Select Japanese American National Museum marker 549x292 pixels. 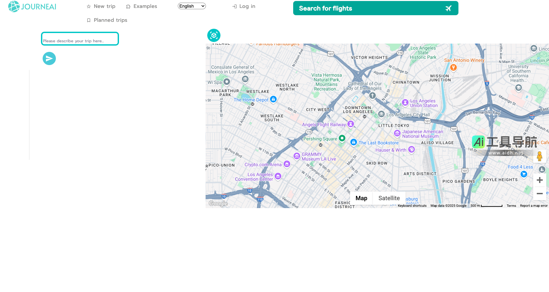tap(397, 133)
